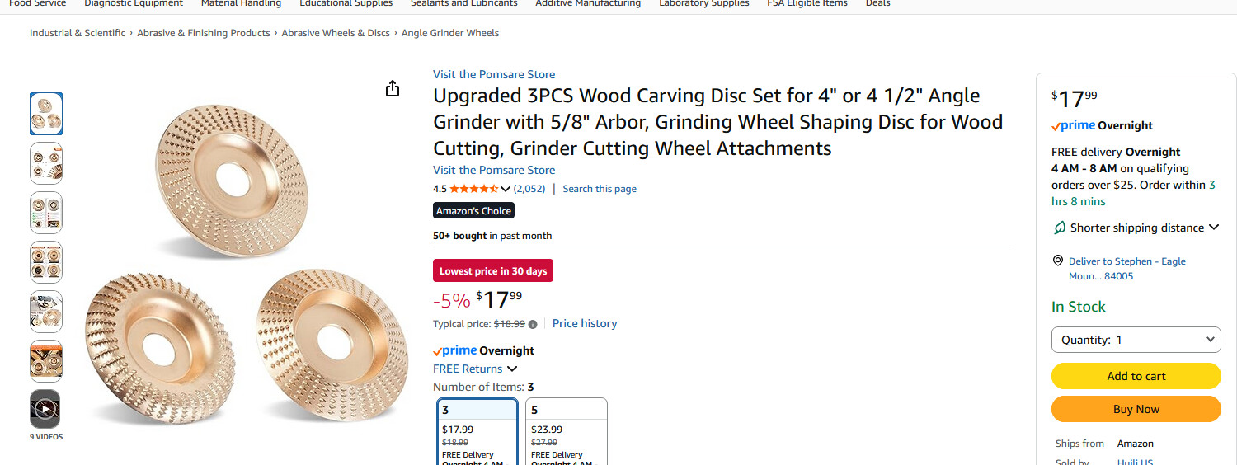Viewport: 1237px width, 465px height.
Task: Play the product videos thumbnail
Action: tap(45, 409)
